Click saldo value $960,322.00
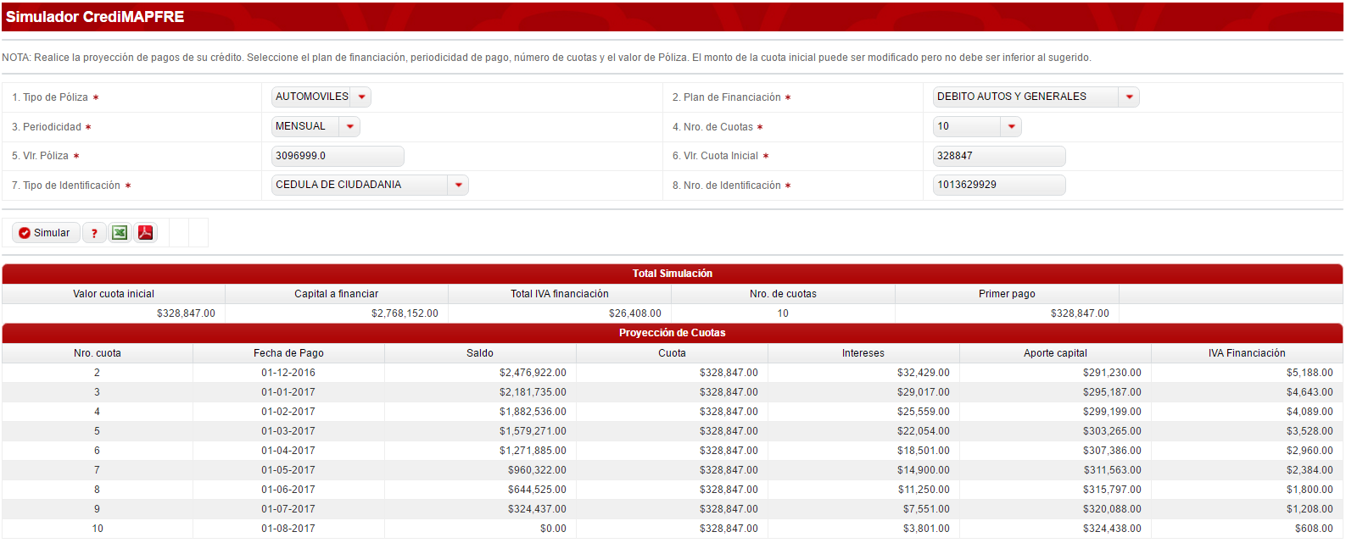Viewport: 1346px width, 543px height. 537,470
